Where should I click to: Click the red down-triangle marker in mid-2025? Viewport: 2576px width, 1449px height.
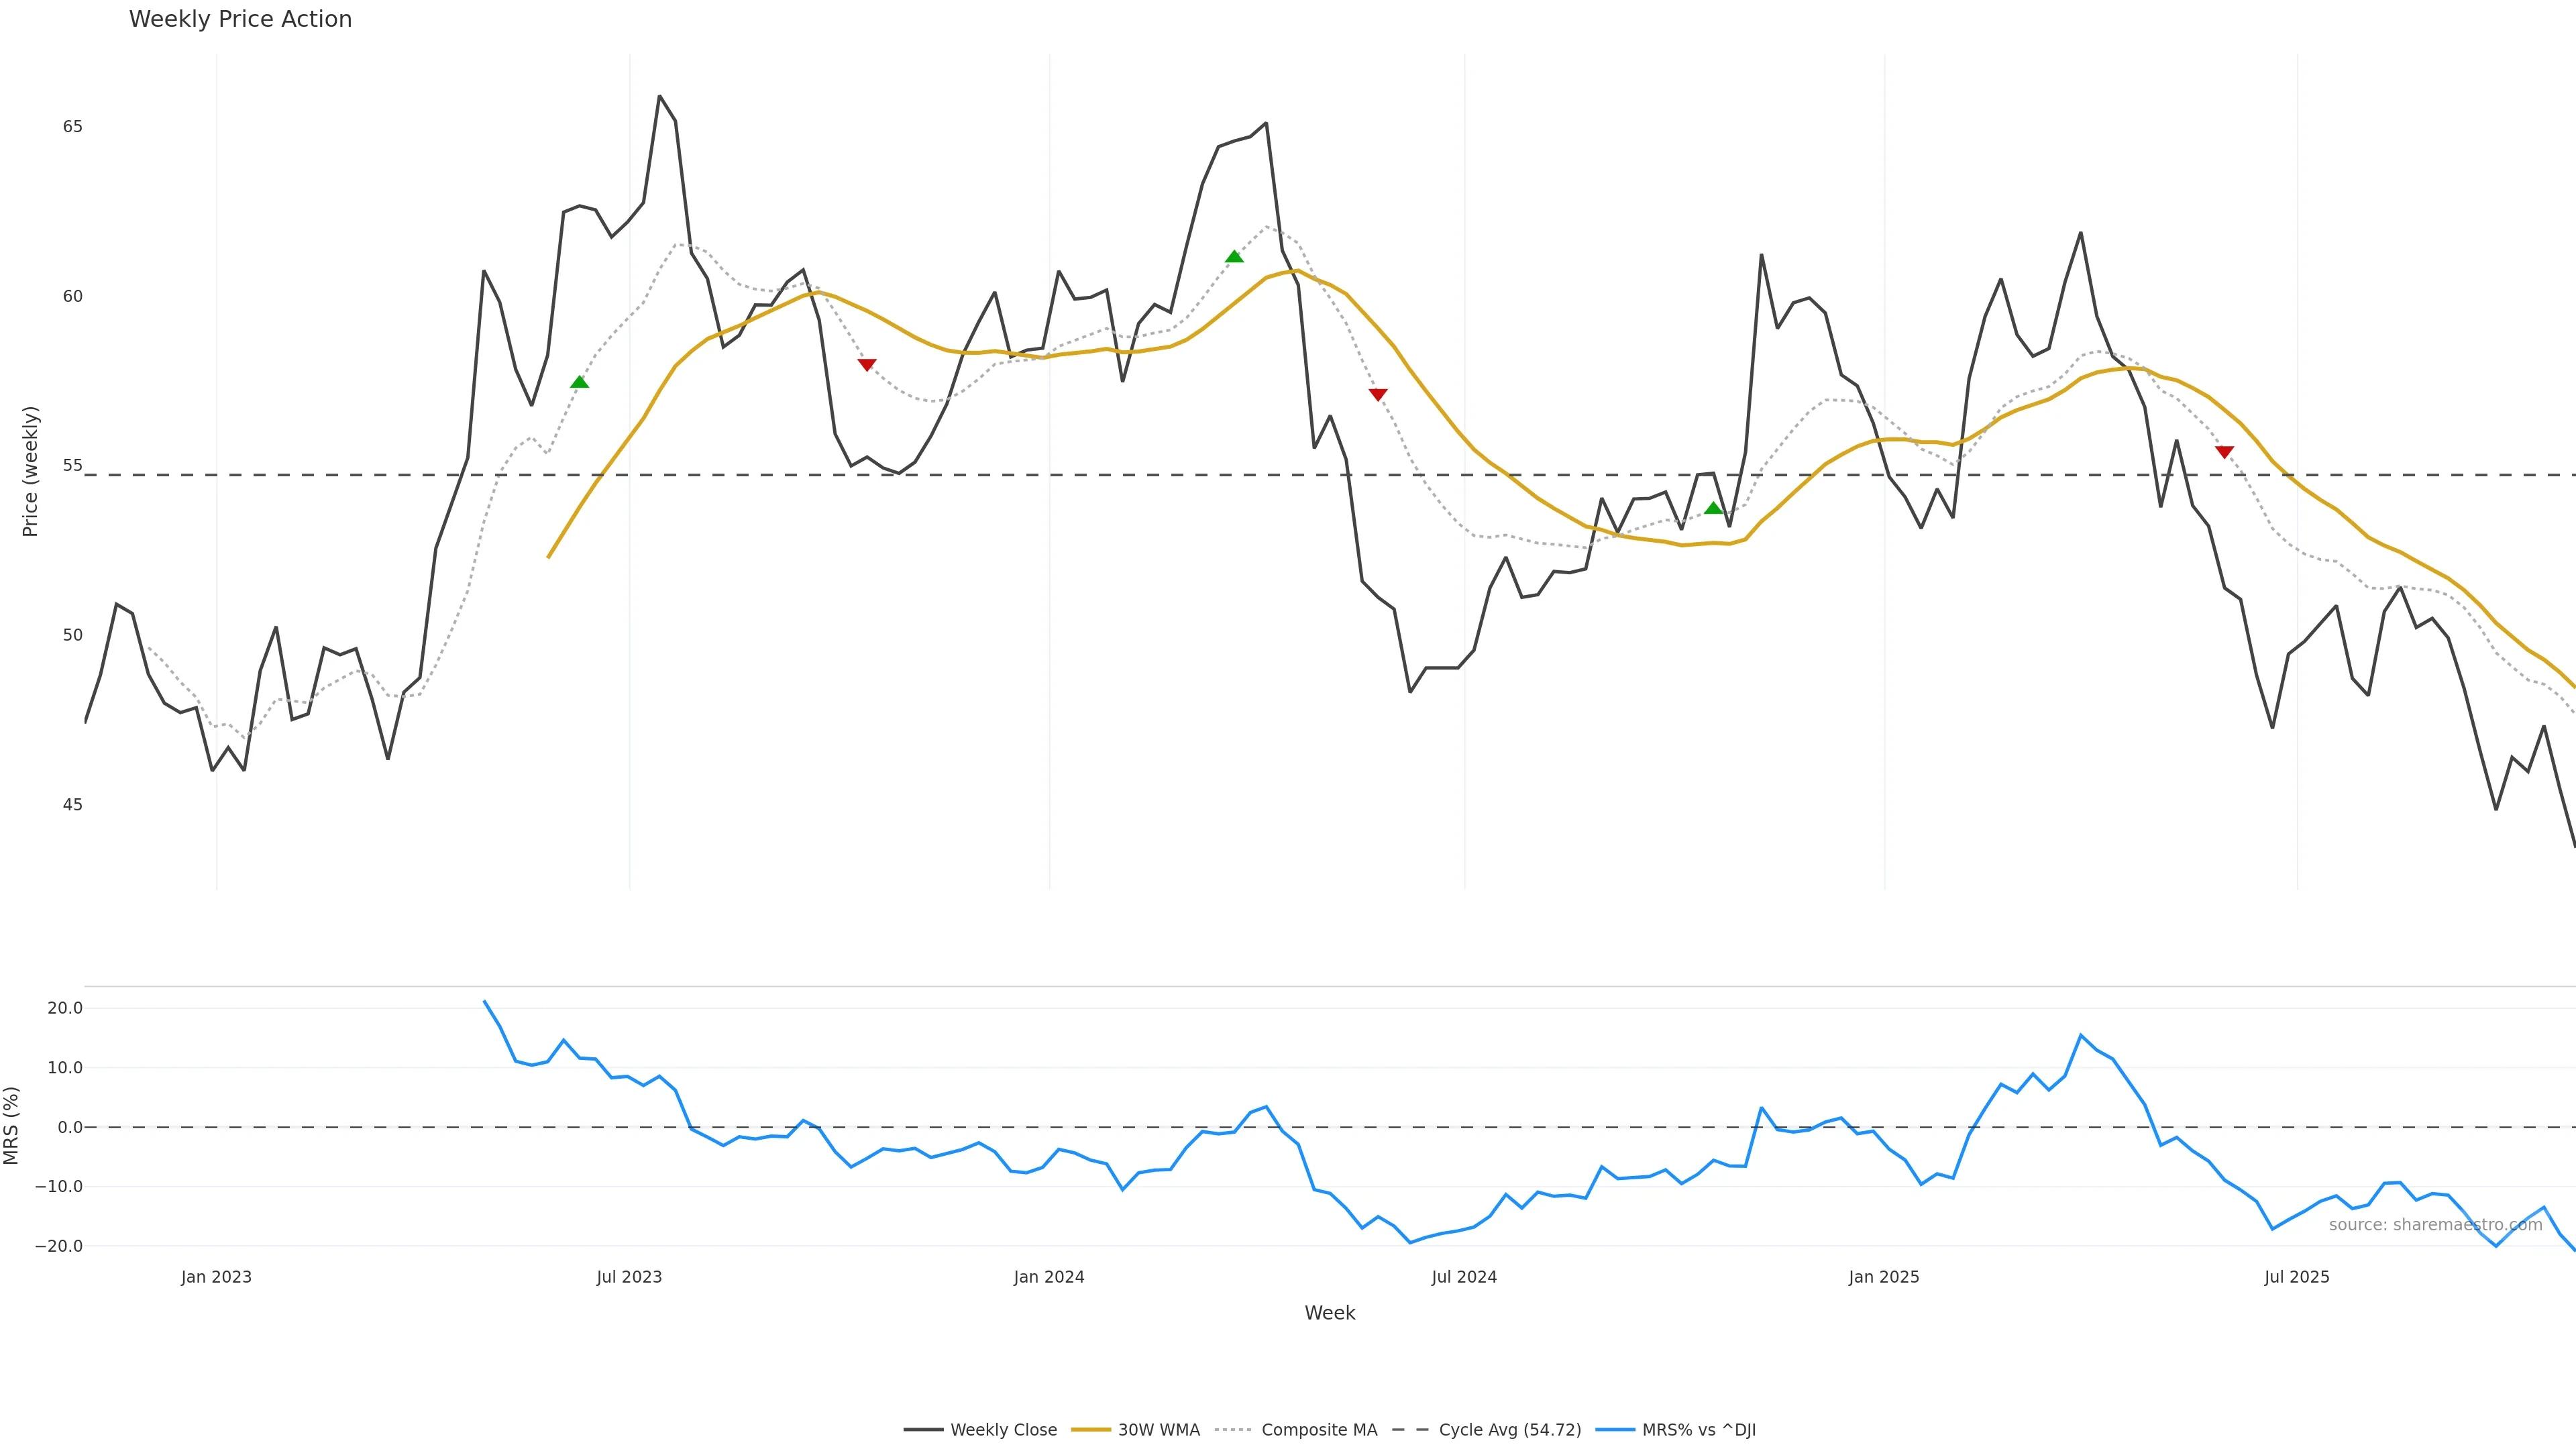point(2224,452)
